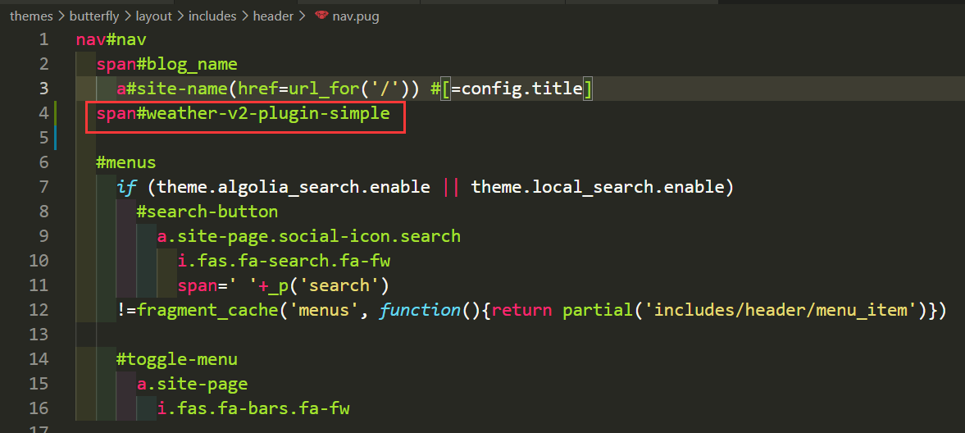Click span=' '+_p('search') on line 11
The width and height of the screenshot is (965, 433).
(x=284, y=285)
